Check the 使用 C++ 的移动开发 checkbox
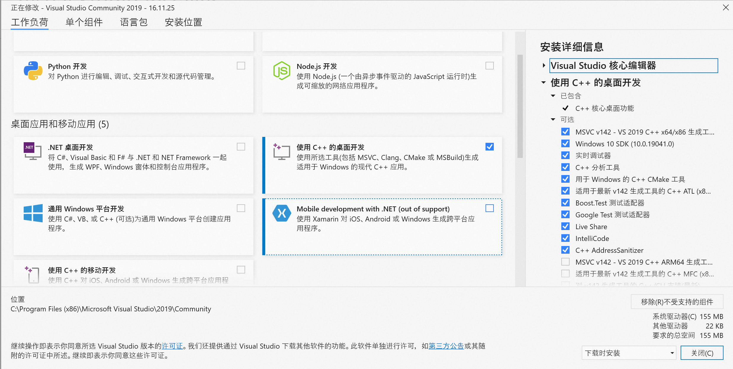Viewport: 733px width, 369px height. tap(241, 270)
